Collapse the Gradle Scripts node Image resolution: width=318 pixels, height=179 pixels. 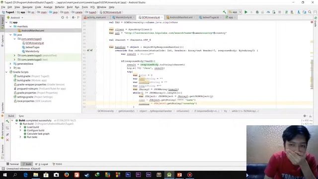pyautogui.click(x=6, y=72)
